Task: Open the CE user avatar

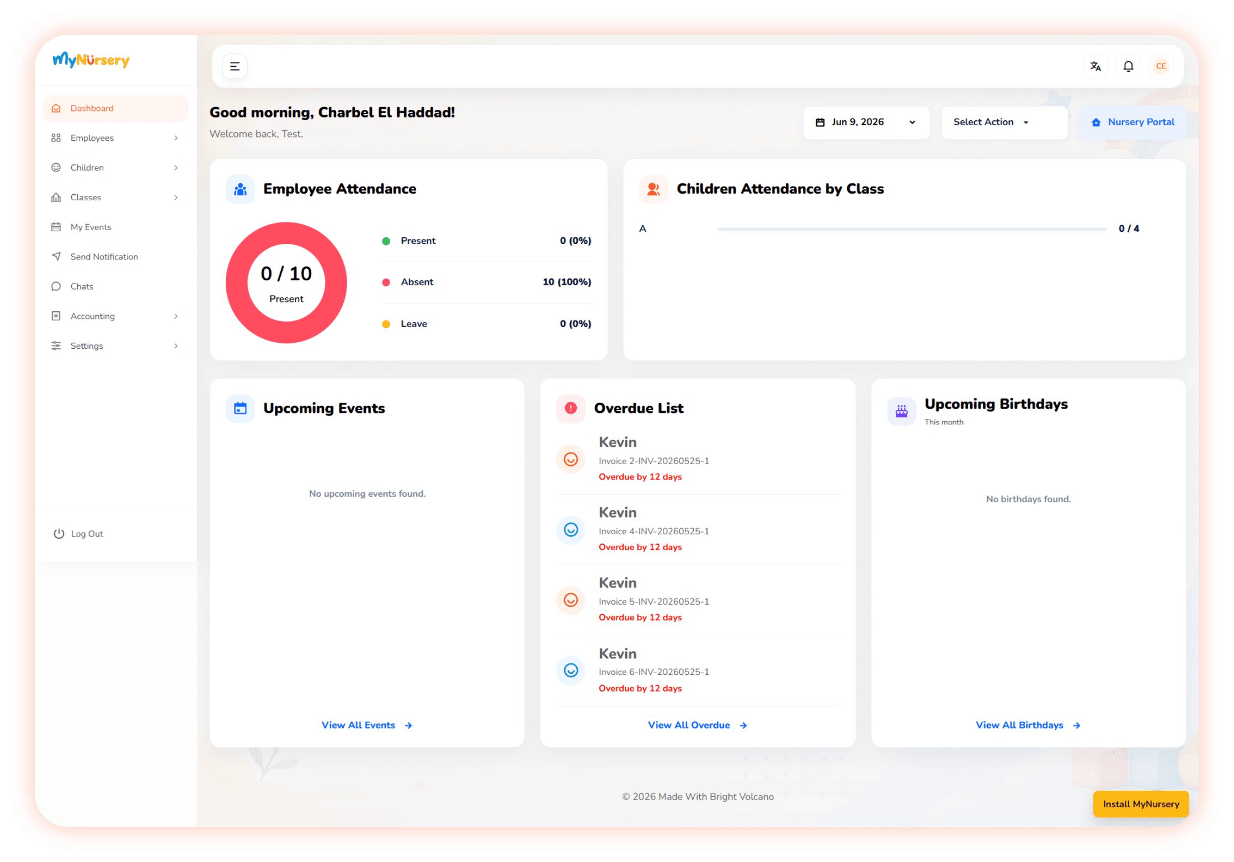Action: pyautogui.click(x=1161, y=66)
